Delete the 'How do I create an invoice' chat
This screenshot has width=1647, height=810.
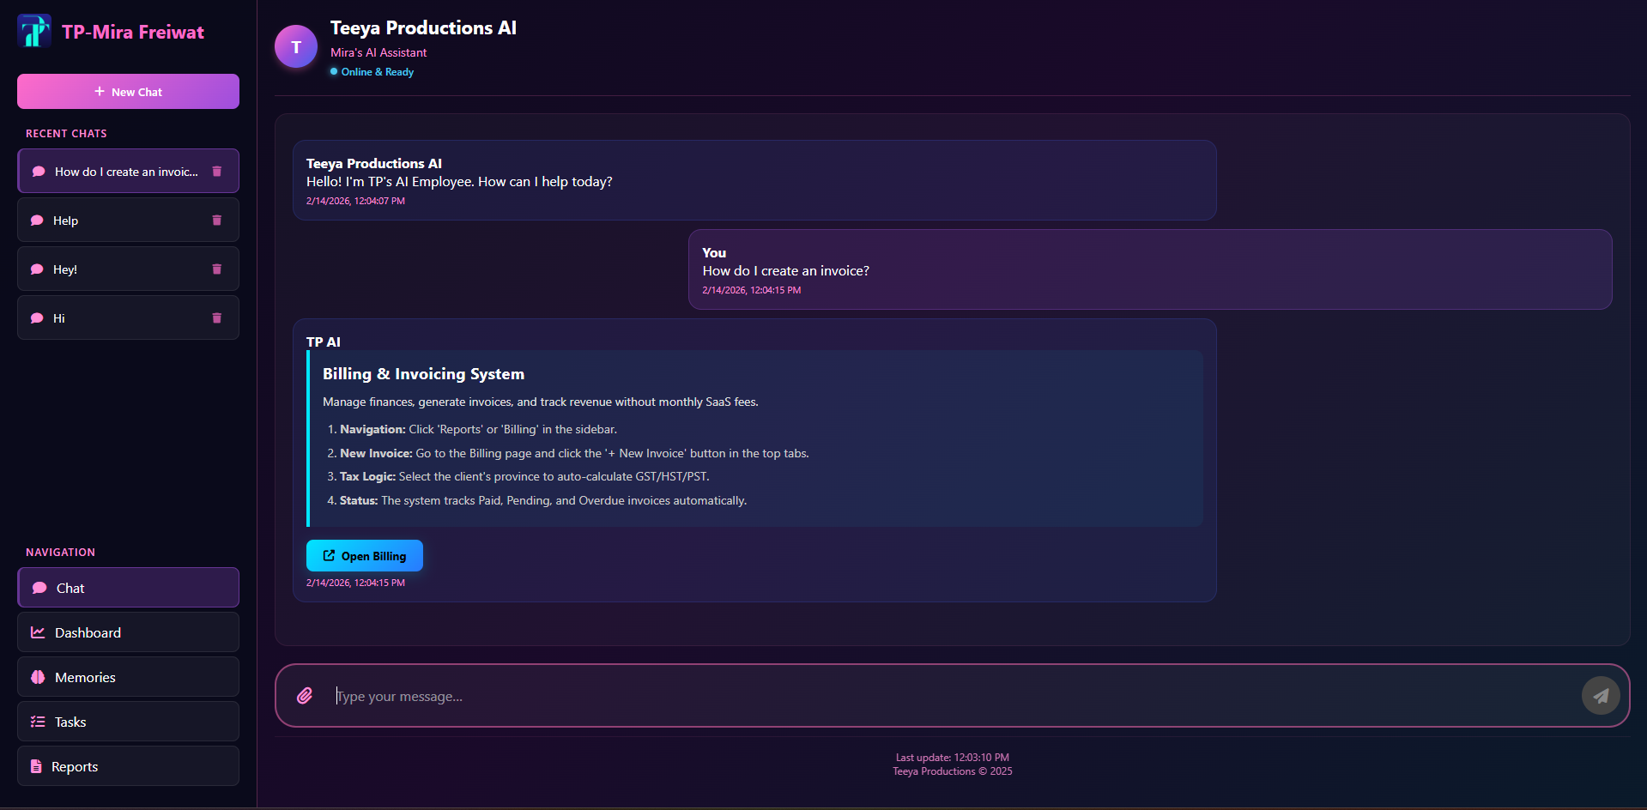pos(215,171)
